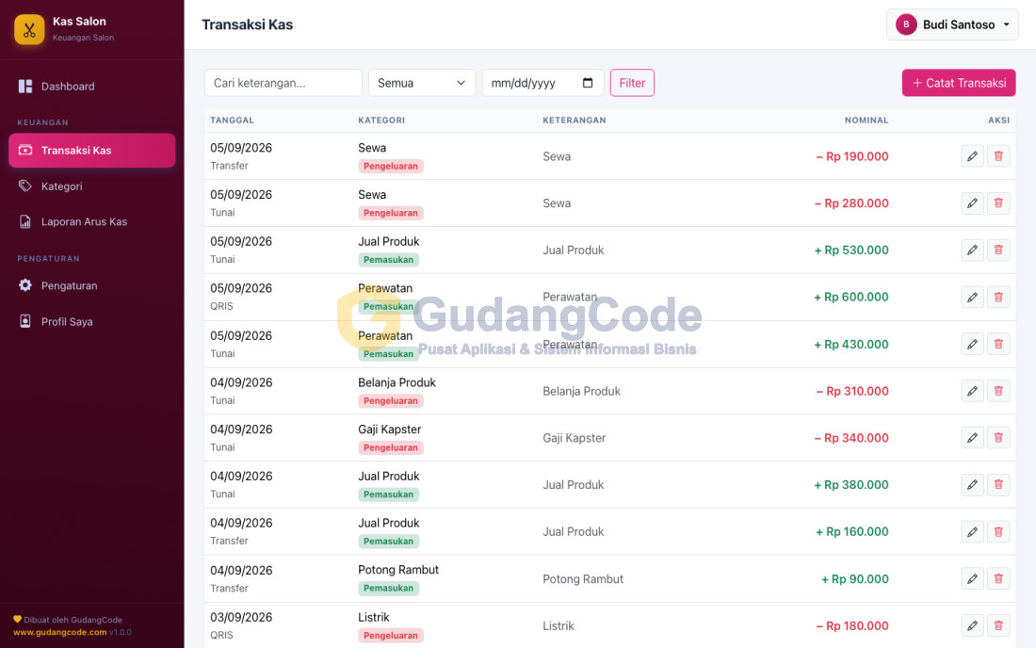Edit the Belanja Produk Rp 310.000 row

973,391
